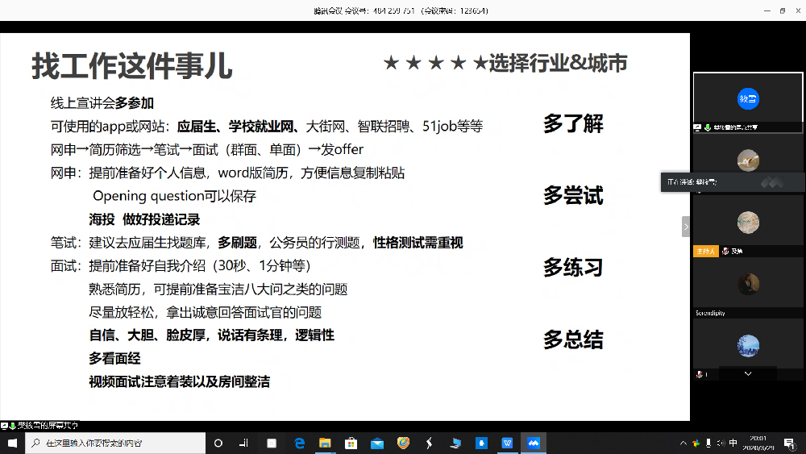Open the volume control in system tray
This screenshot has height=454, width=806.
[x=720, y=444]
